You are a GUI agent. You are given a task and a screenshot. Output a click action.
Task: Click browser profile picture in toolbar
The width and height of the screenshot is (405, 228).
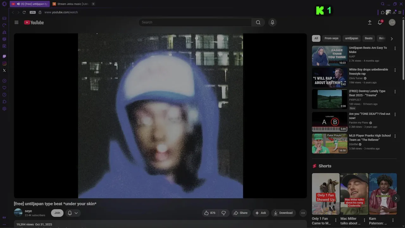(388, 12)
